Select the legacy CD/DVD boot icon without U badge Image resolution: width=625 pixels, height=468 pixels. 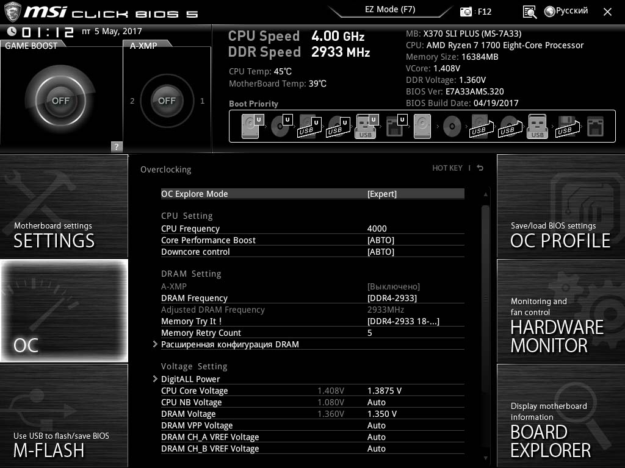tap(452, 126)
